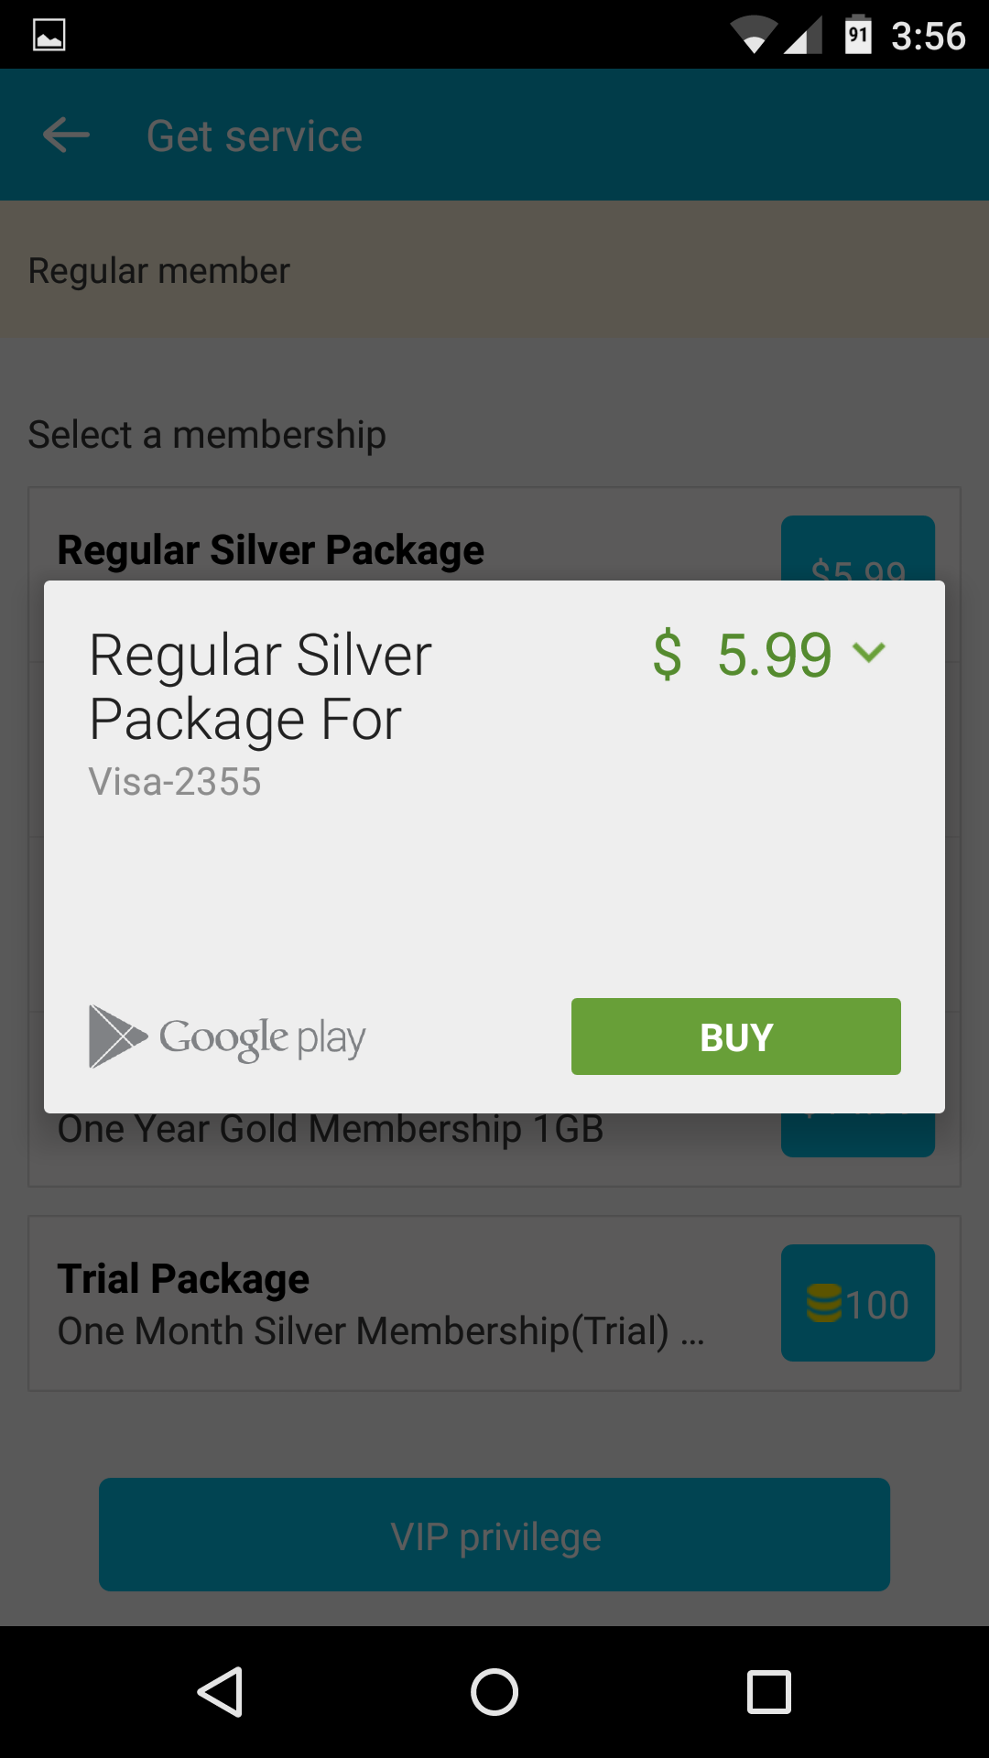Screen dimensions: 989x1758
Task: Tap the Android back navigation triangle
Action: [x=220, y=1691]
